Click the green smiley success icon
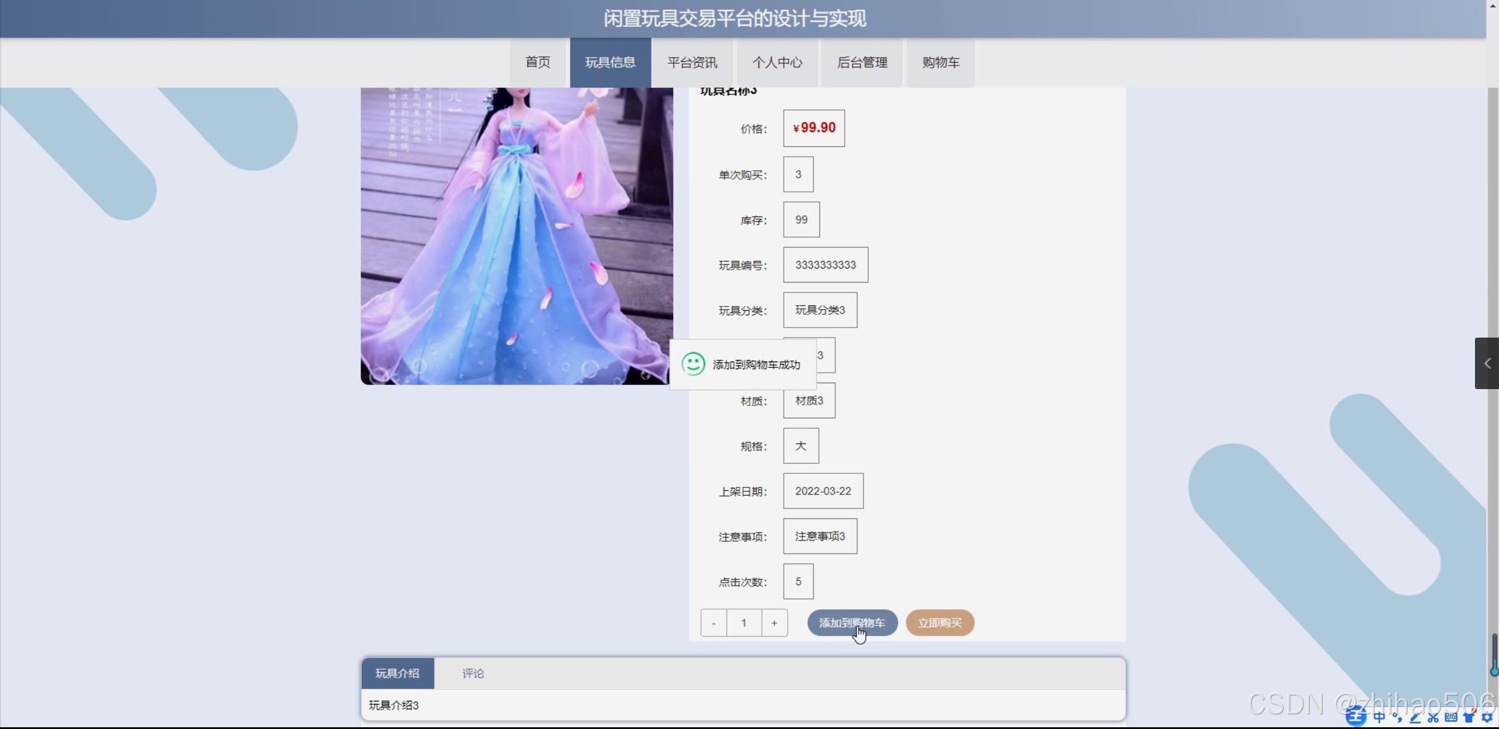This screenshot has height=729, width=1499. (694, 364)
